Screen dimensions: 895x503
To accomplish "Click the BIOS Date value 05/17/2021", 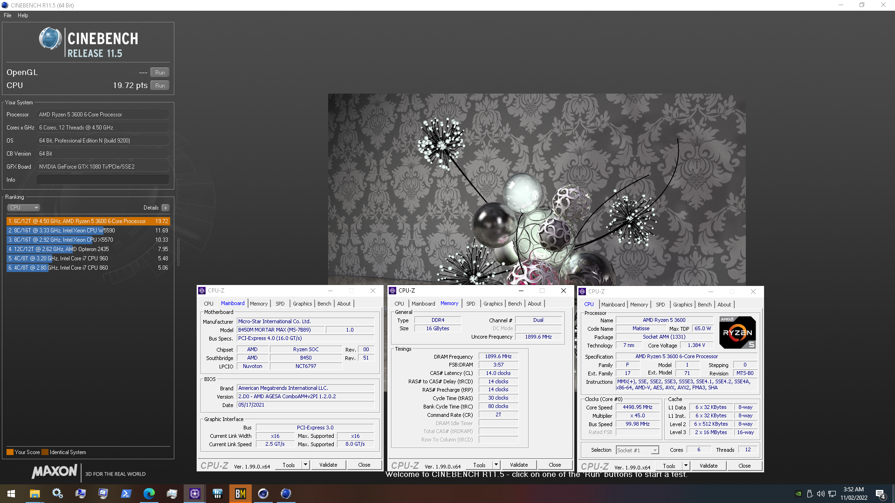I will click(x=305, y=405).
